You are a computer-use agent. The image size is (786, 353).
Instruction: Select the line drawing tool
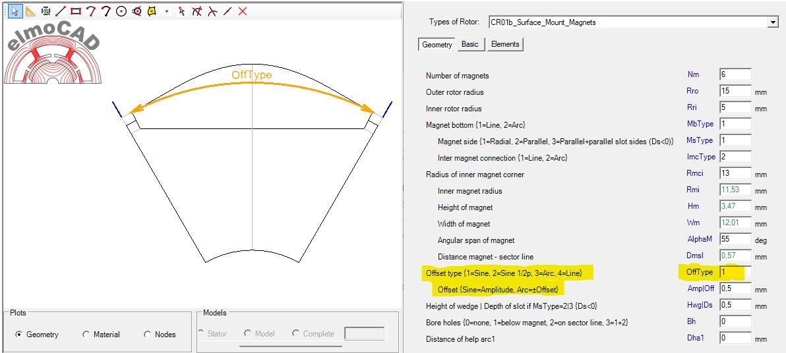pos(61,11)
